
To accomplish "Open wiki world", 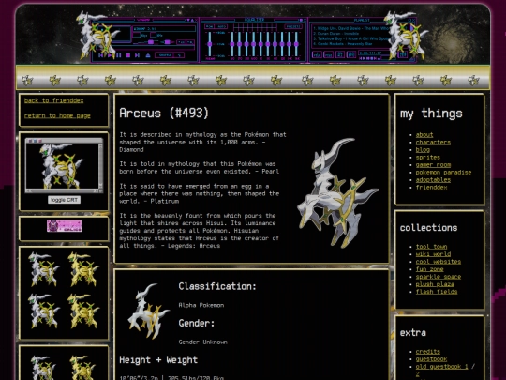I will tap(433, 254).
